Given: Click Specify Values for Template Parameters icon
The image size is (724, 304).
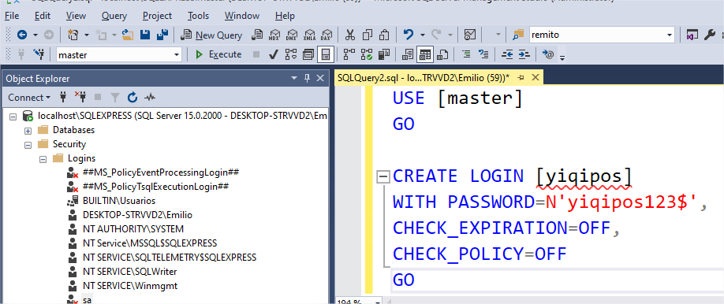Looking at the screenshot, I should click(x=548, y=54).
